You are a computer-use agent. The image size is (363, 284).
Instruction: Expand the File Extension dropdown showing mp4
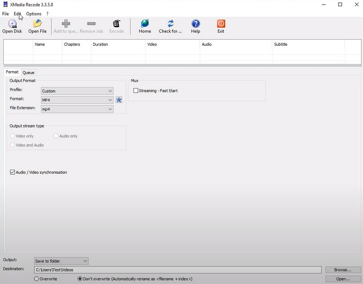click(77, 109)
